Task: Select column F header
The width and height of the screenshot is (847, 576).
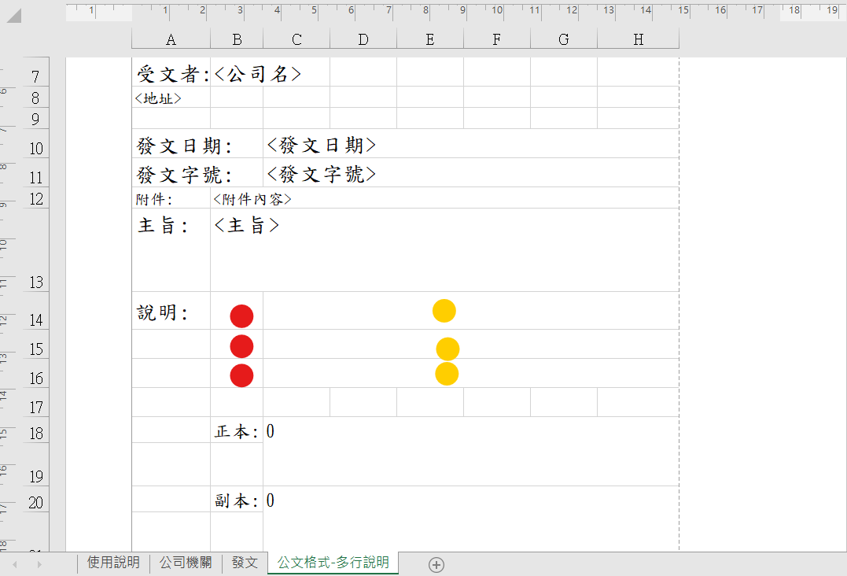Action: [x=497, y=39]
